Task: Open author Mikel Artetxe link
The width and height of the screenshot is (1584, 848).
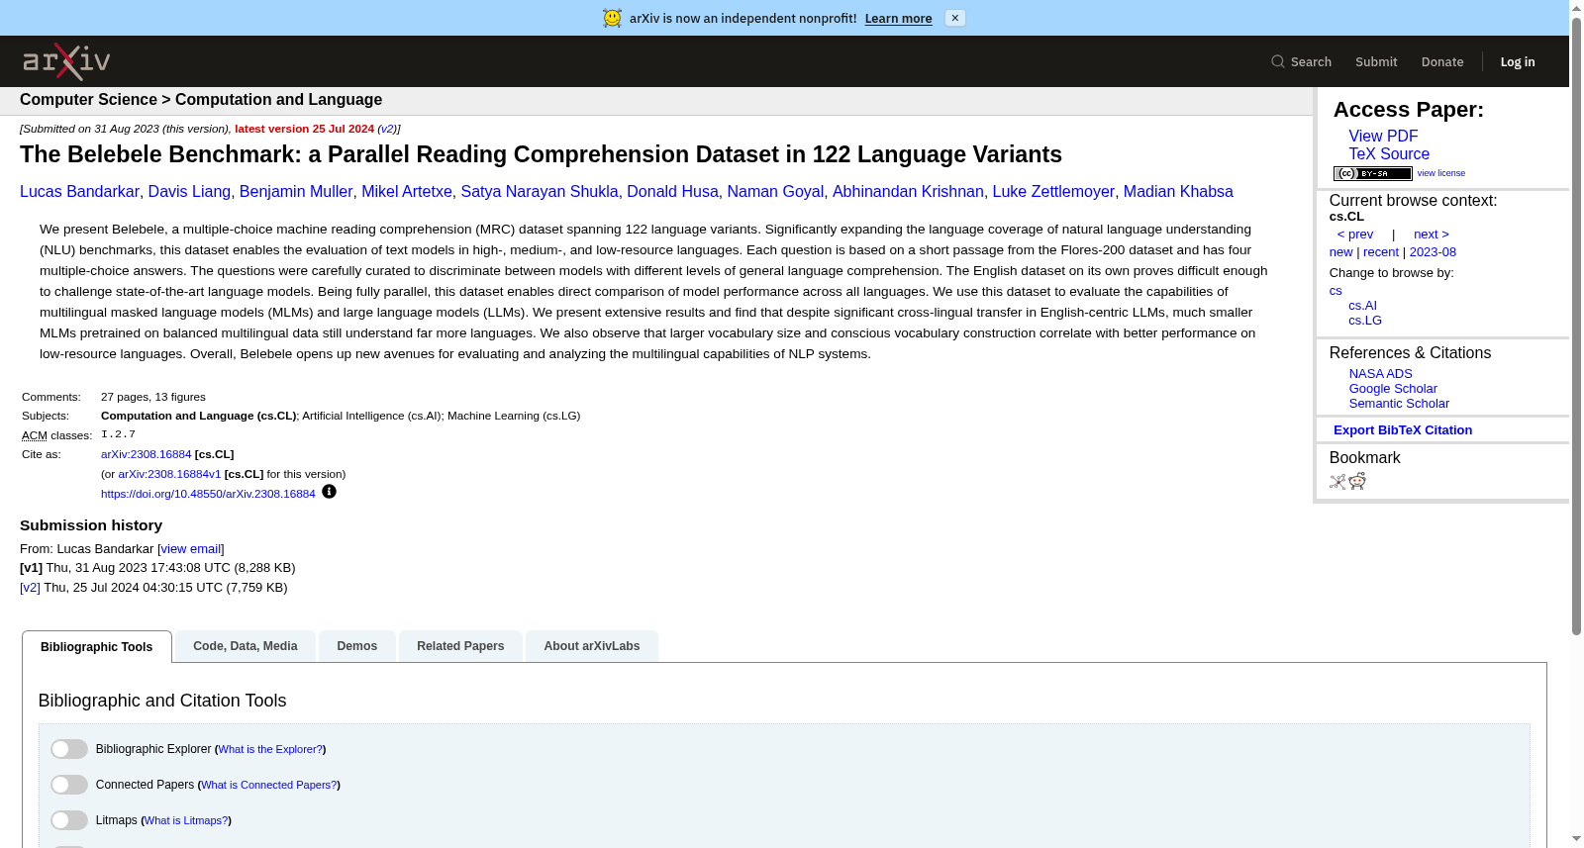Action: pos(407,192)
